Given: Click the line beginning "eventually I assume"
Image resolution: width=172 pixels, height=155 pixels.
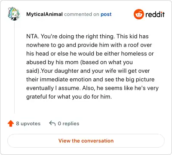Looking at the screenshot, I should [x=92, y=88].
